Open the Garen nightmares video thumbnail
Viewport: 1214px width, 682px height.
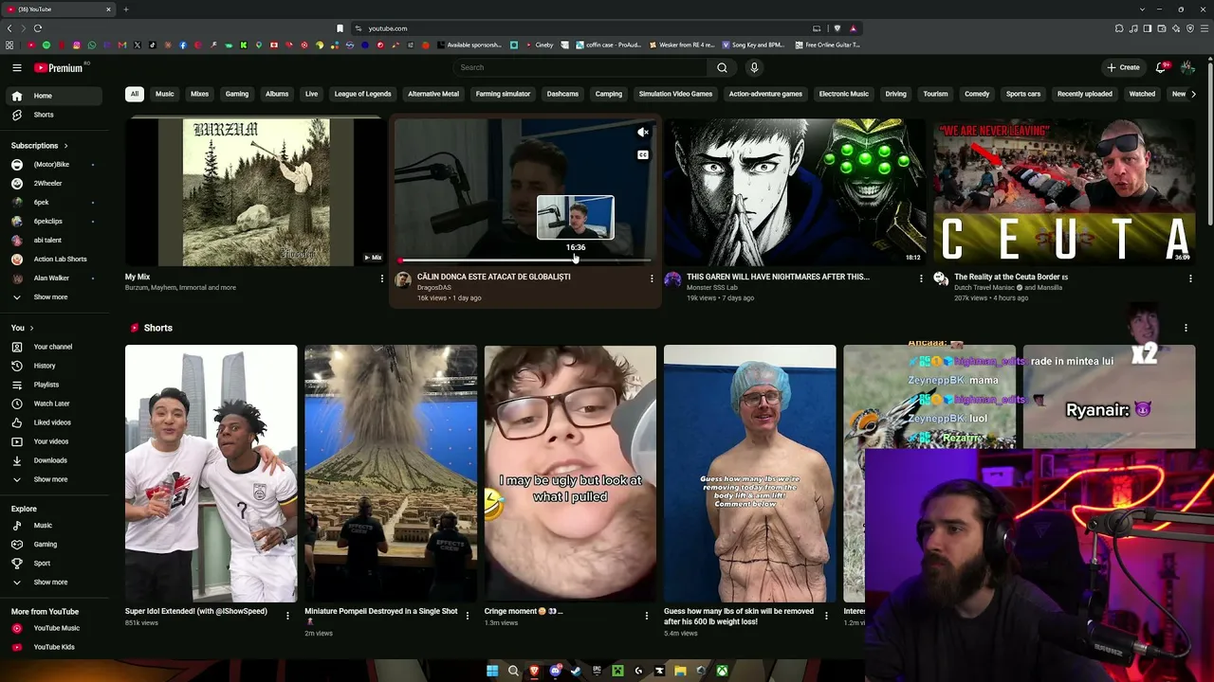click(794, 192)
